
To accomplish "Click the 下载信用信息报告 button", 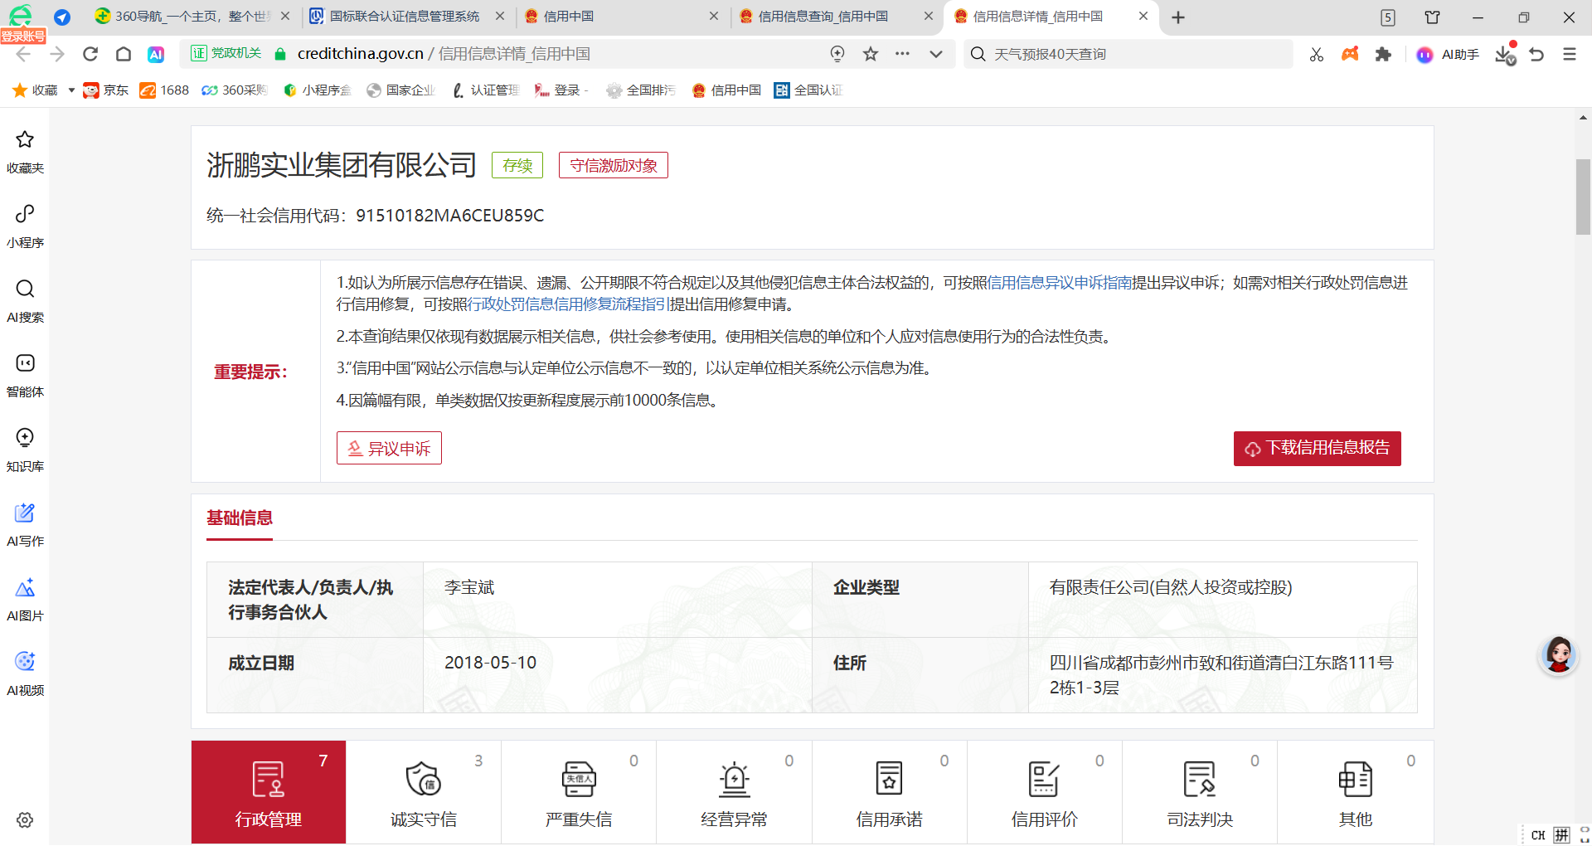I will tap(1317, 449).
